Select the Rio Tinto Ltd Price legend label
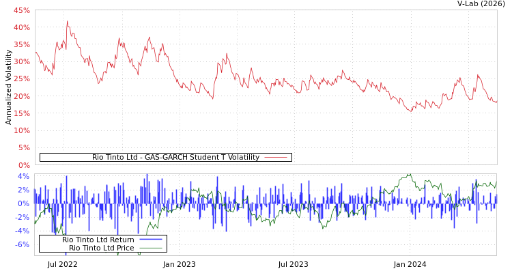This screenshot has width=512, height=273. click(x=101, y=248)
